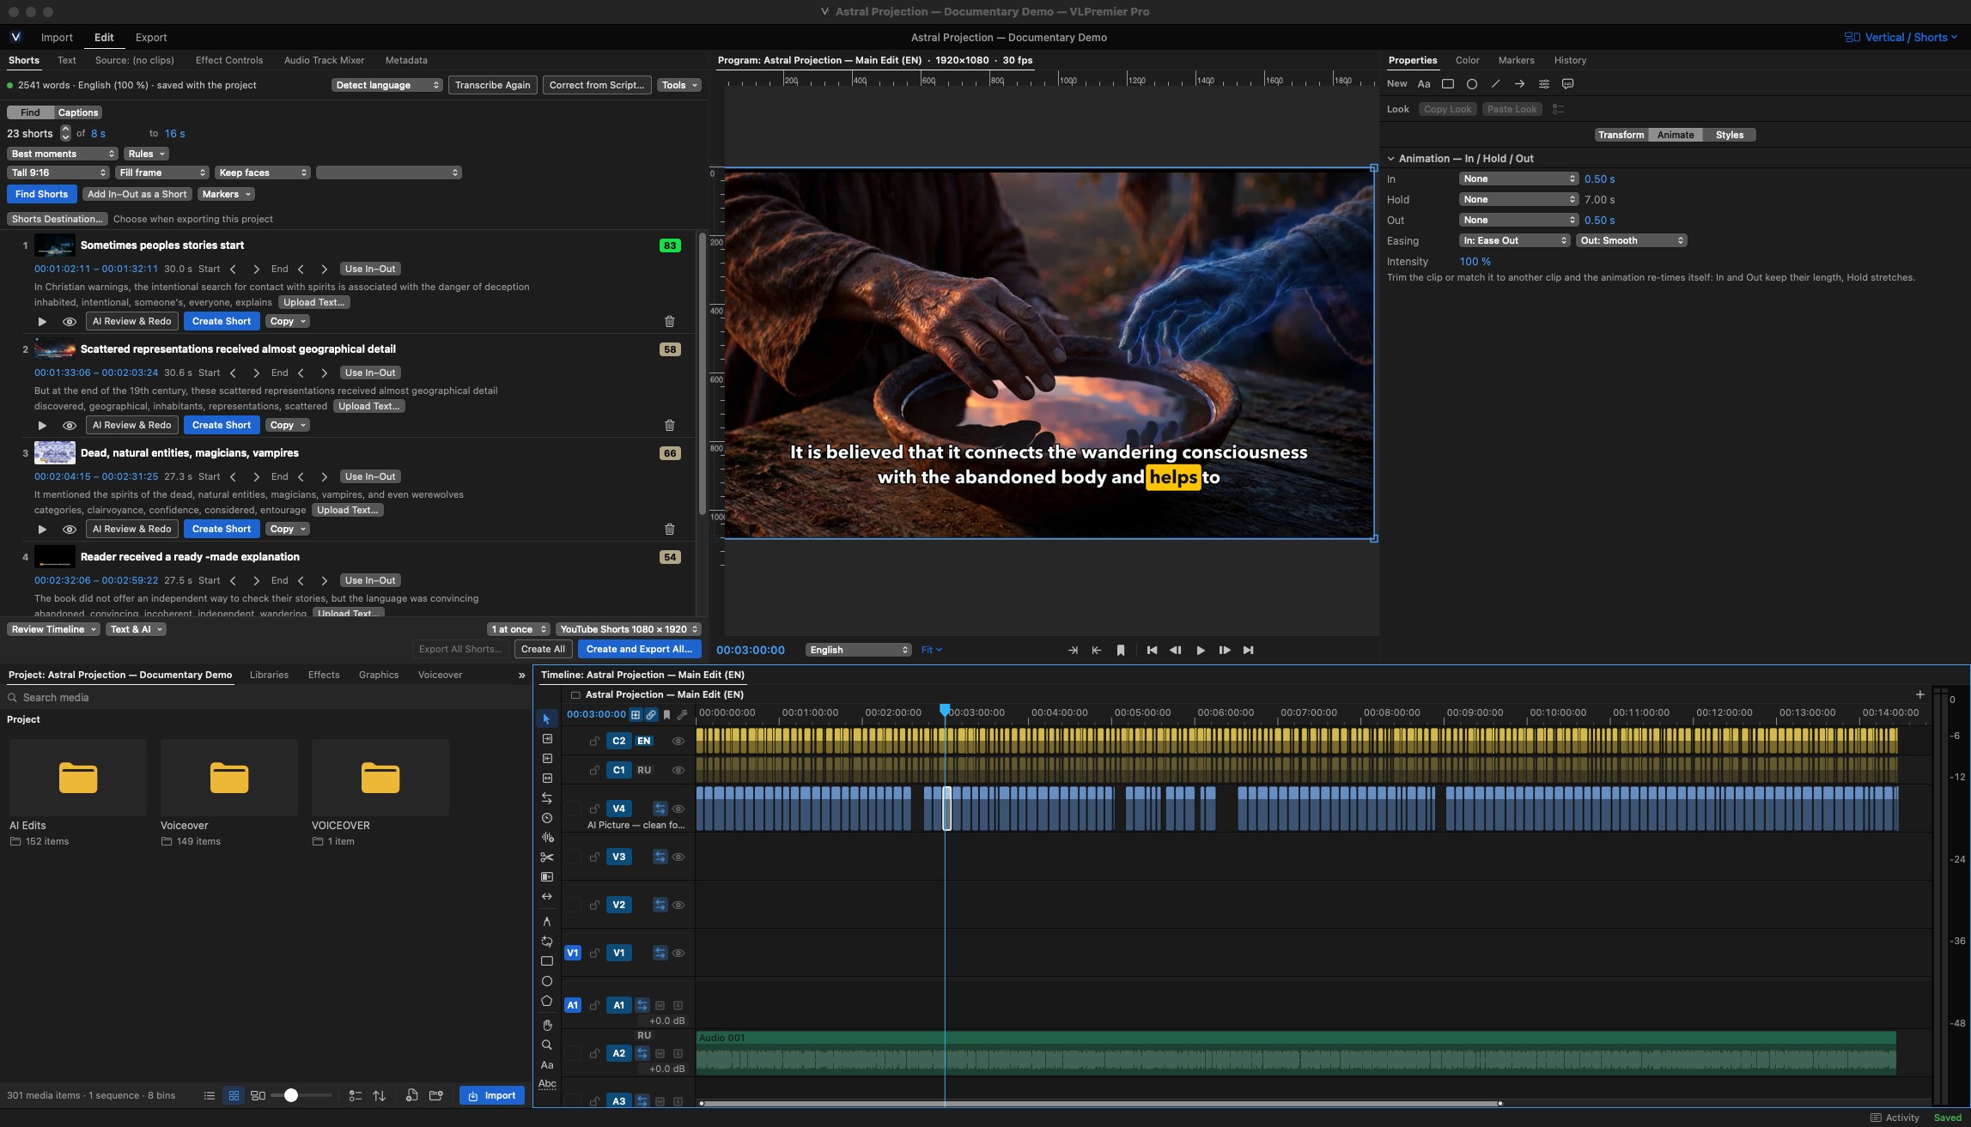Switch to the Effects tab in project panel

pos(324,675)
